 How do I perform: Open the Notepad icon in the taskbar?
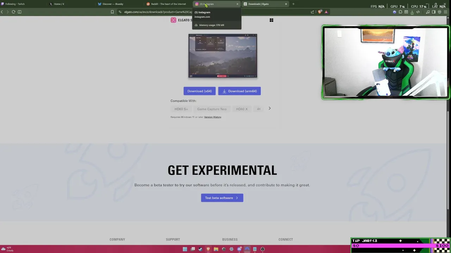(x=255, y=249)
